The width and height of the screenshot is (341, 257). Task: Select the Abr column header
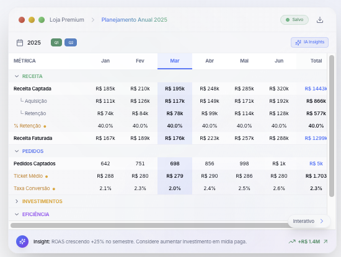tap(210, 61)
